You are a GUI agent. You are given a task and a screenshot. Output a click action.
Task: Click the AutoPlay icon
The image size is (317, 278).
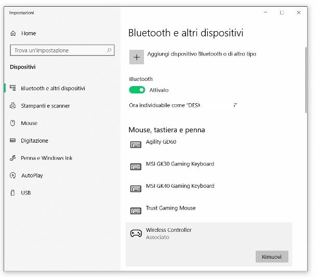13,175
